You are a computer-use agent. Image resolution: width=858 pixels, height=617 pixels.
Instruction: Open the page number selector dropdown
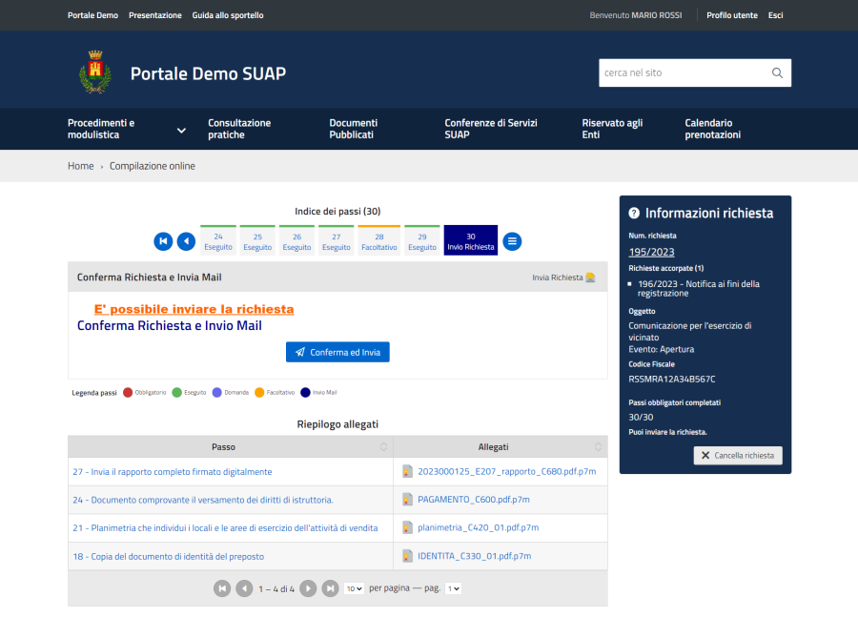(454, 588)
